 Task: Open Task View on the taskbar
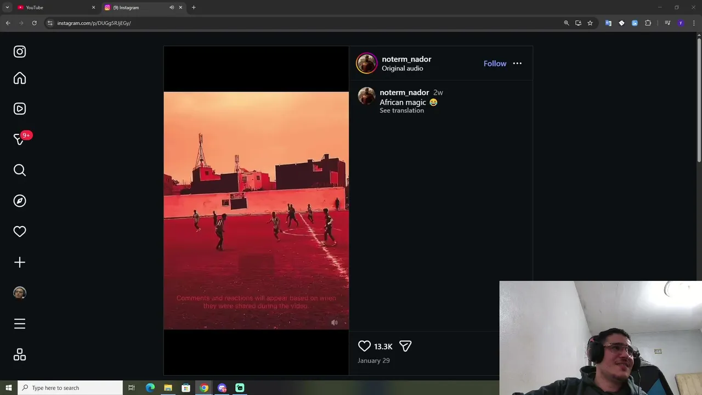(x=132, y=388)
